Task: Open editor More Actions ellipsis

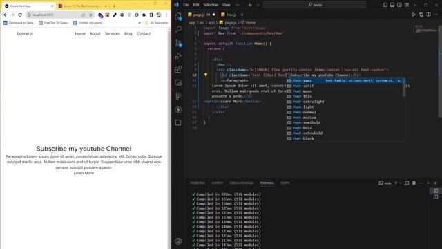Action: click(x=436, y=15)
